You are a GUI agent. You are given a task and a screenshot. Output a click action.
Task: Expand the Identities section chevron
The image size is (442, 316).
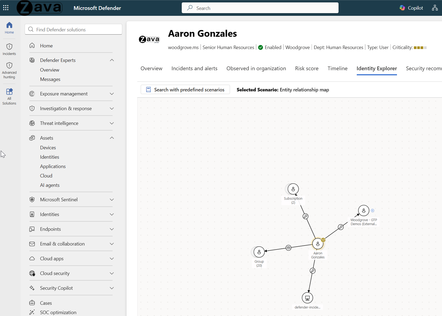[112, 214]
